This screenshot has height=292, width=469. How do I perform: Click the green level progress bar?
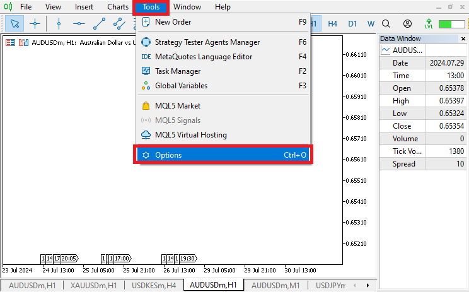pyautogui.click(x=451, y=24)
